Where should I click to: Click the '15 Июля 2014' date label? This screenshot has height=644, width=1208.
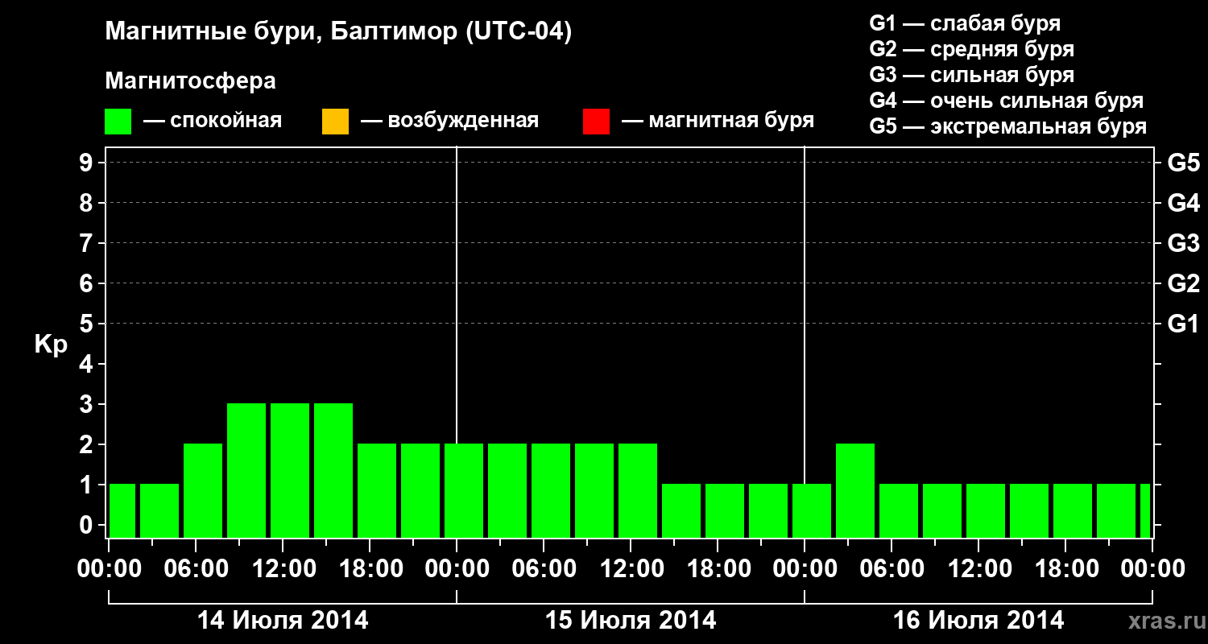click(x=631, y=621)
